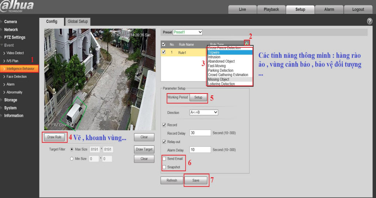Click the Record Delay input field
376x198 pixels.
(200, 133)
